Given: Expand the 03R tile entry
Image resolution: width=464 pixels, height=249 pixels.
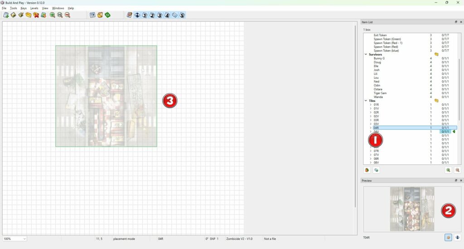Looking at the screenshot, I should pyautogui.click(x=371, y=120).
